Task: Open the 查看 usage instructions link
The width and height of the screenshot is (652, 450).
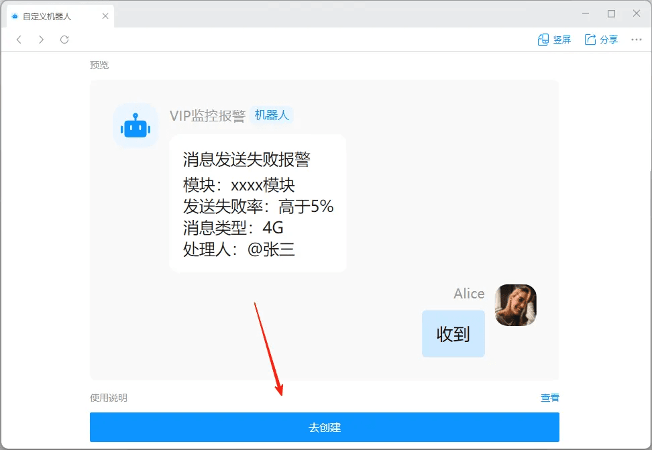Action: (x=549, y=398)
